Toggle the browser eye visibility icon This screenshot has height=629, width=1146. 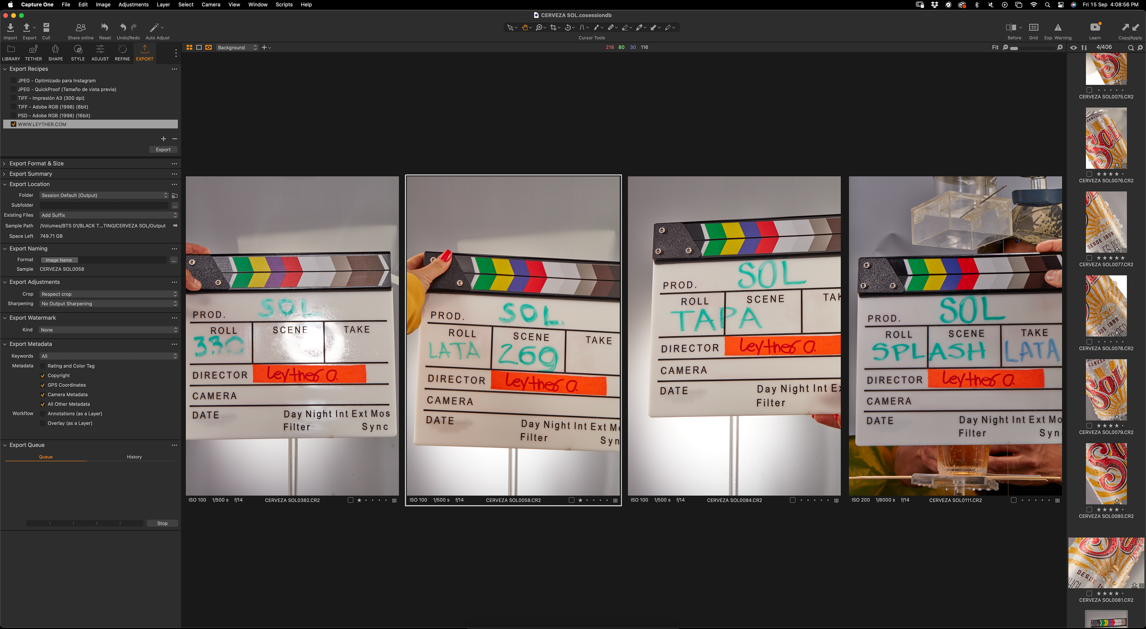pos(1073,47)
